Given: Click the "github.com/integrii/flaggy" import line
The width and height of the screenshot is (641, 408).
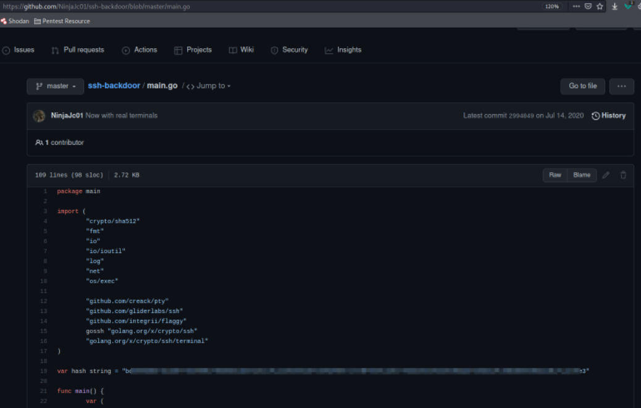Looking at the screenshot, I should (x=136, y=322).
